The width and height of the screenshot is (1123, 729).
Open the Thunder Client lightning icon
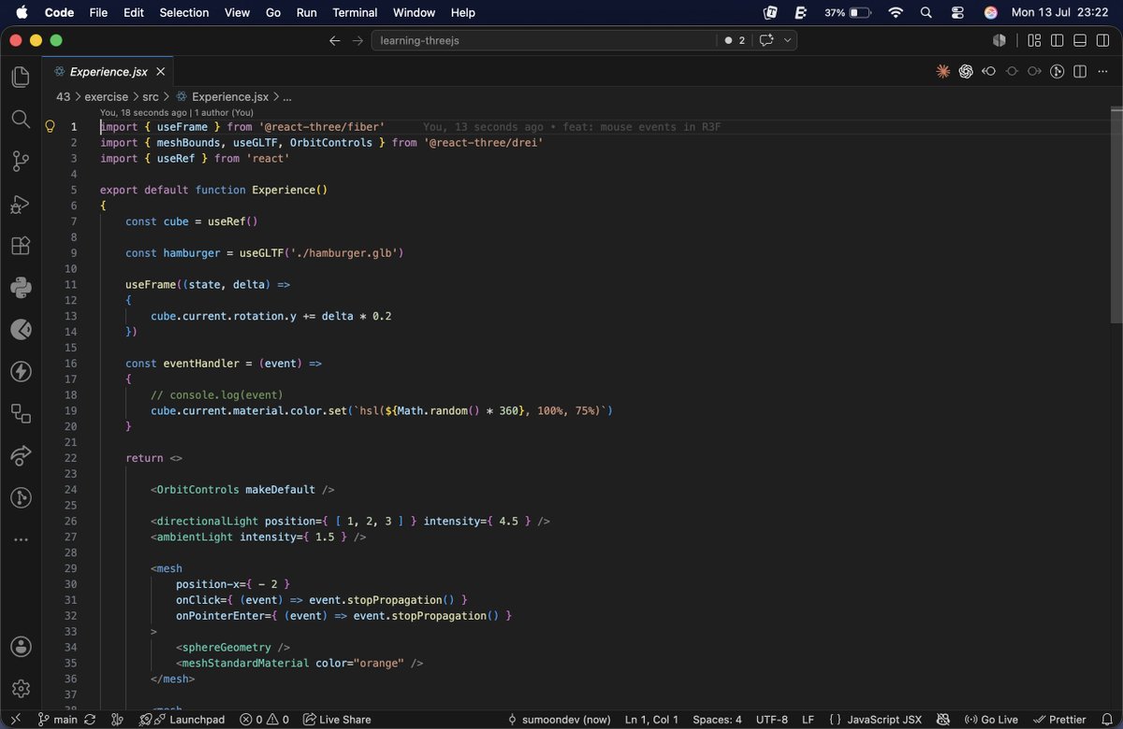21,372
